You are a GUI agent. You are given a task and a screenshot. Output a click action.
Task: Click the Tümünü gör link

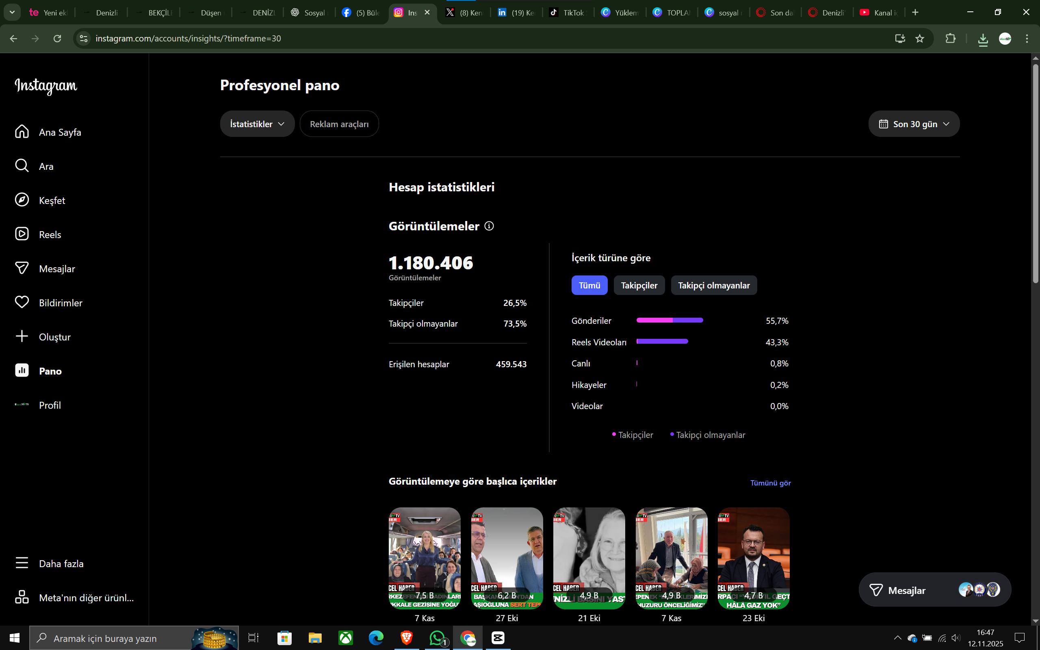pos(770,483)
